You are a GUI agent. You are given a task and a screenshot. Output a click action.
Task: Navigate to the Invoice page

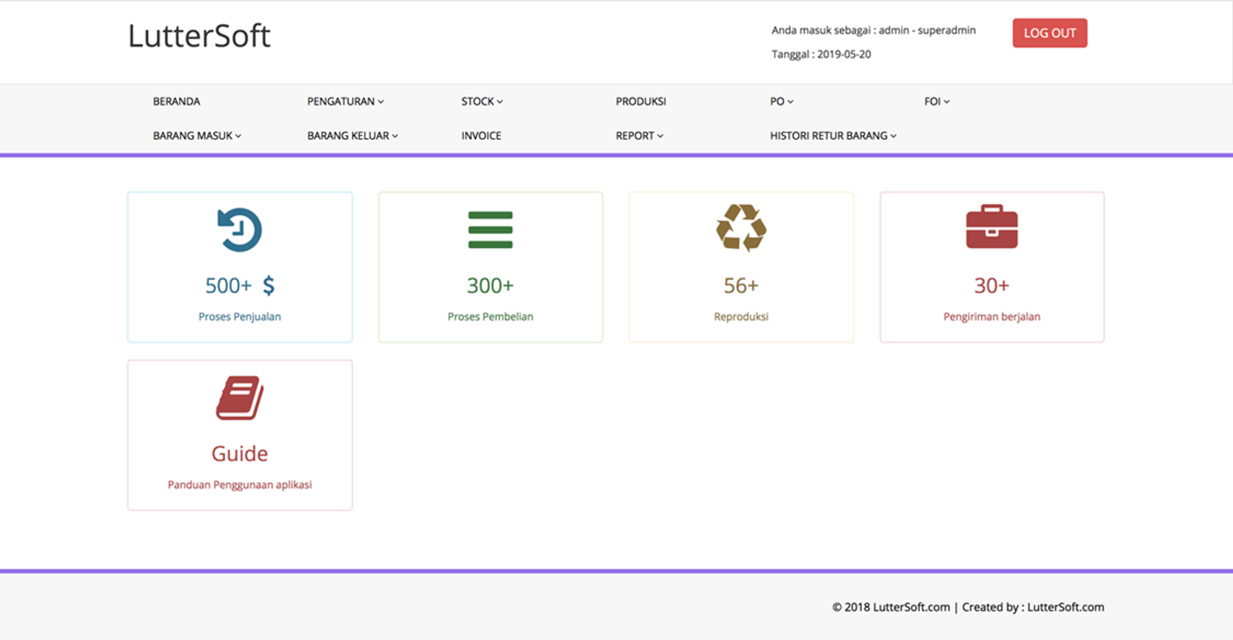tap(481, 136)
